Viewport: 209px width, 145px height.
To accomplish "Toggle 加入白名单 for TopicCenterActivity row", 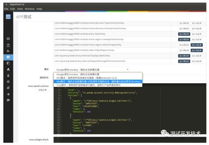I will point(197,23).
